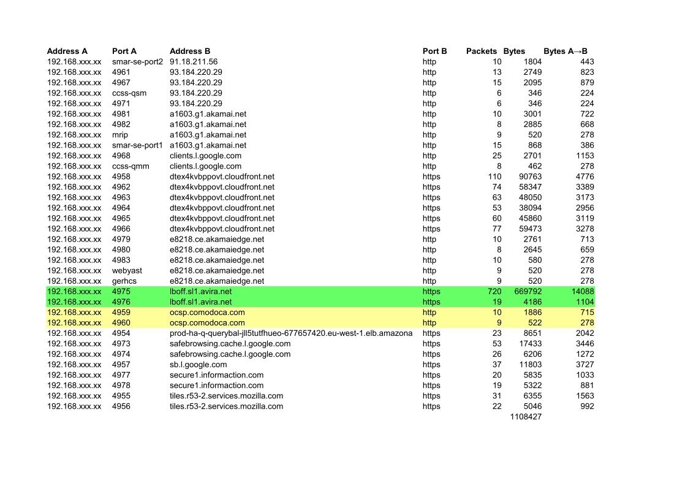The height and width of the screenshot is (486, 688).
Task: Click port 4961 cell
Action: pyautogui.click(x=121, y=72)
